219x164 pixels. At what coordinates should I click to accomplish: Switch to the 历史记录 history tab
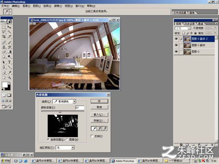(x=189, y=24)
